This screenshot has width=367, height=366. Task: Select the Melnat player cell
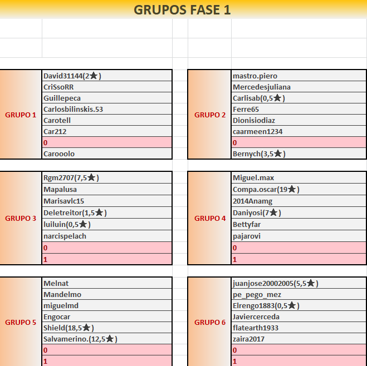point(106,283)
